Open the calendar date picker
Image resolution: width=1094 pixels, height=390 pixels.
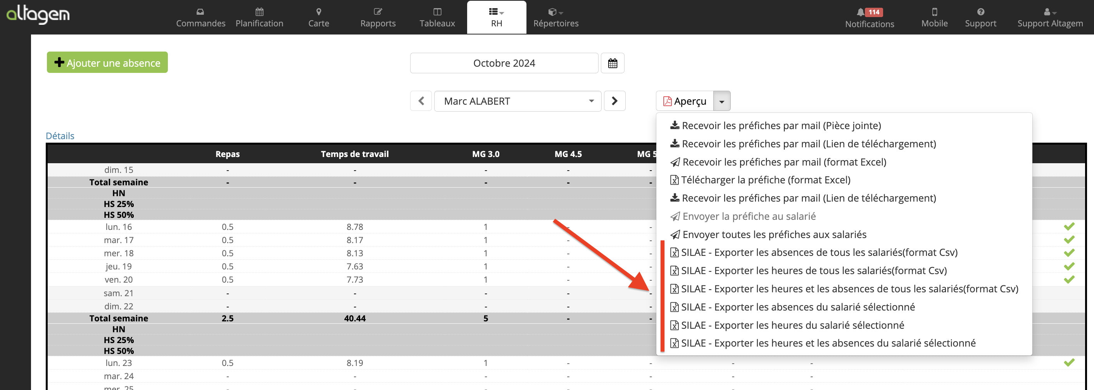click(x=612, y=63)
